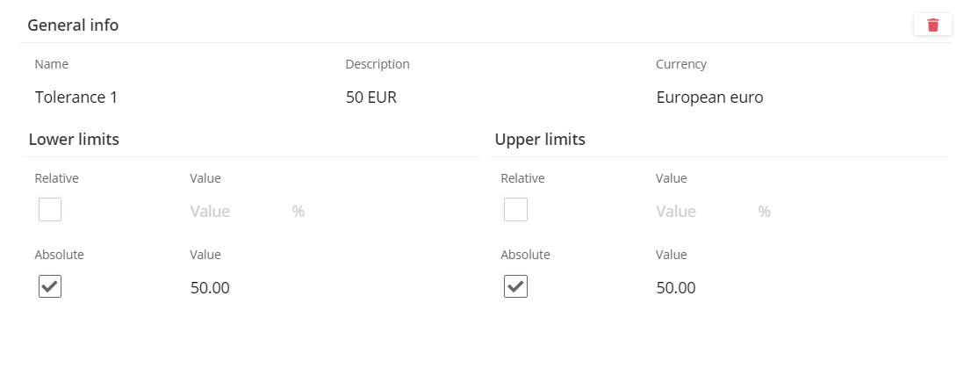
Task: Click the Description label in General info
Action: coord(378,64)
